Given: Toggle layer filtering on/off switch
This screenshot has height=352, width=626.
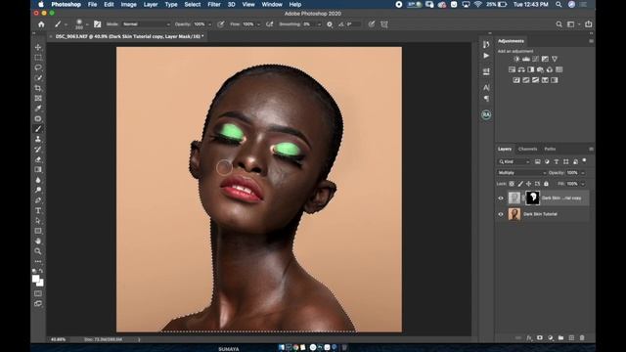Looking at the screenshot, I should point(585,160).
